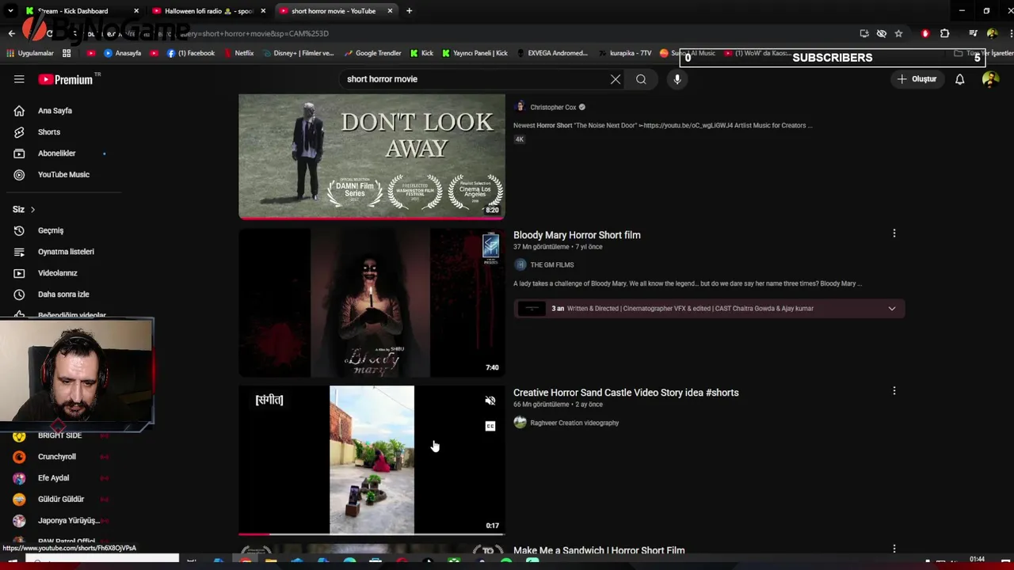Bookmark this page with star icon
Viewport: 1014px width, 570px height.
pyautogui.click(x=898, y=33)
